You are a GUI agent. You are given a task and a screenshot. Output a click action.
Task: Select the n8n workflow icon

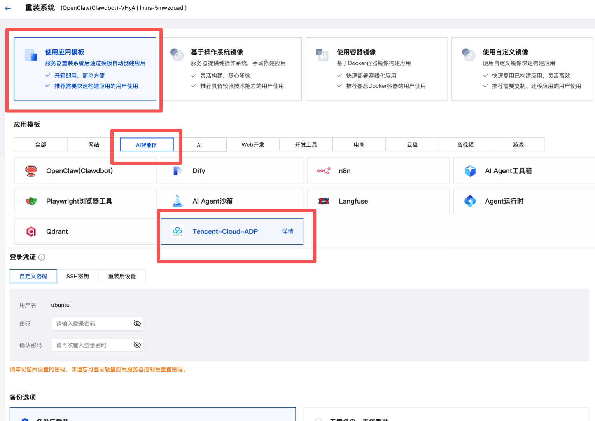click(x=324, y=171)
